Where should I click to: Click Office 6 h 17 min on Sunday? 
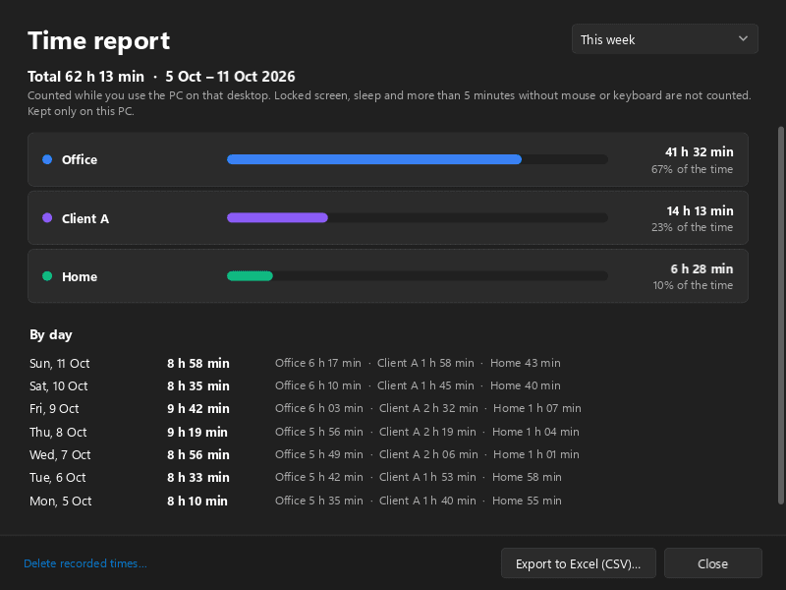317,363
